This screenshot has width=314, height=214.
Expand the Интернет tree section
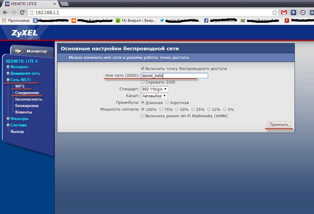pos(8,67)
